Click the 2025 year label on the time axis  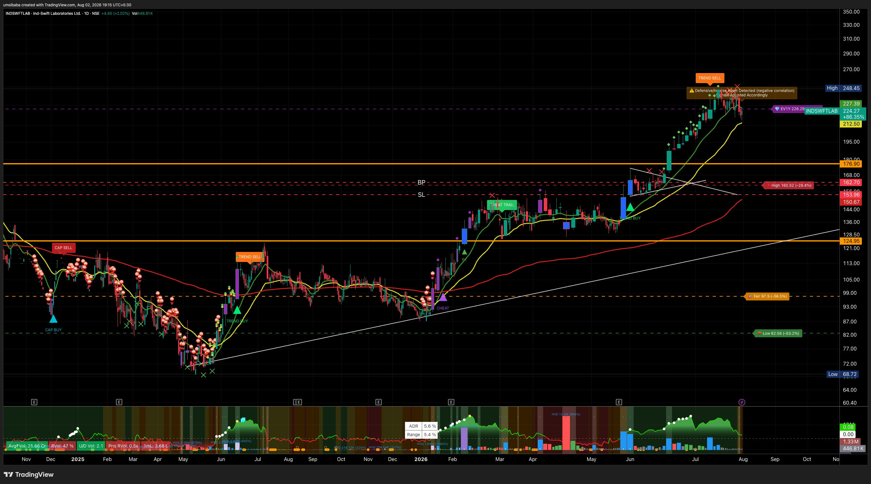(78, 459)
